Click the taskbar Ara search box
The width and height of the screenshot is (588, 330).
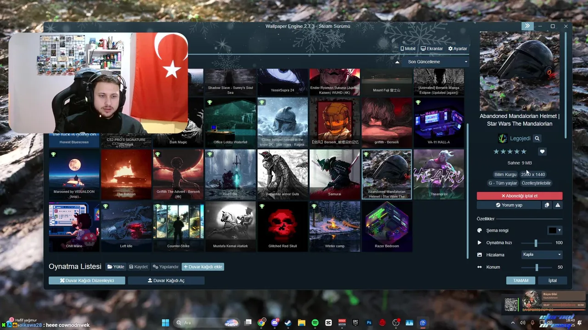tap(207, 323)
